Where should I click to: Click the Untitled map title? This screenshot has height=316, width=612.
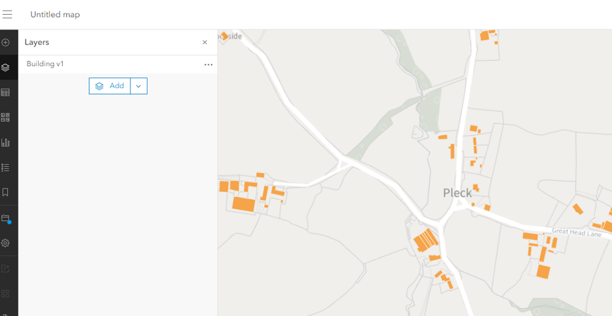point(55,15)
